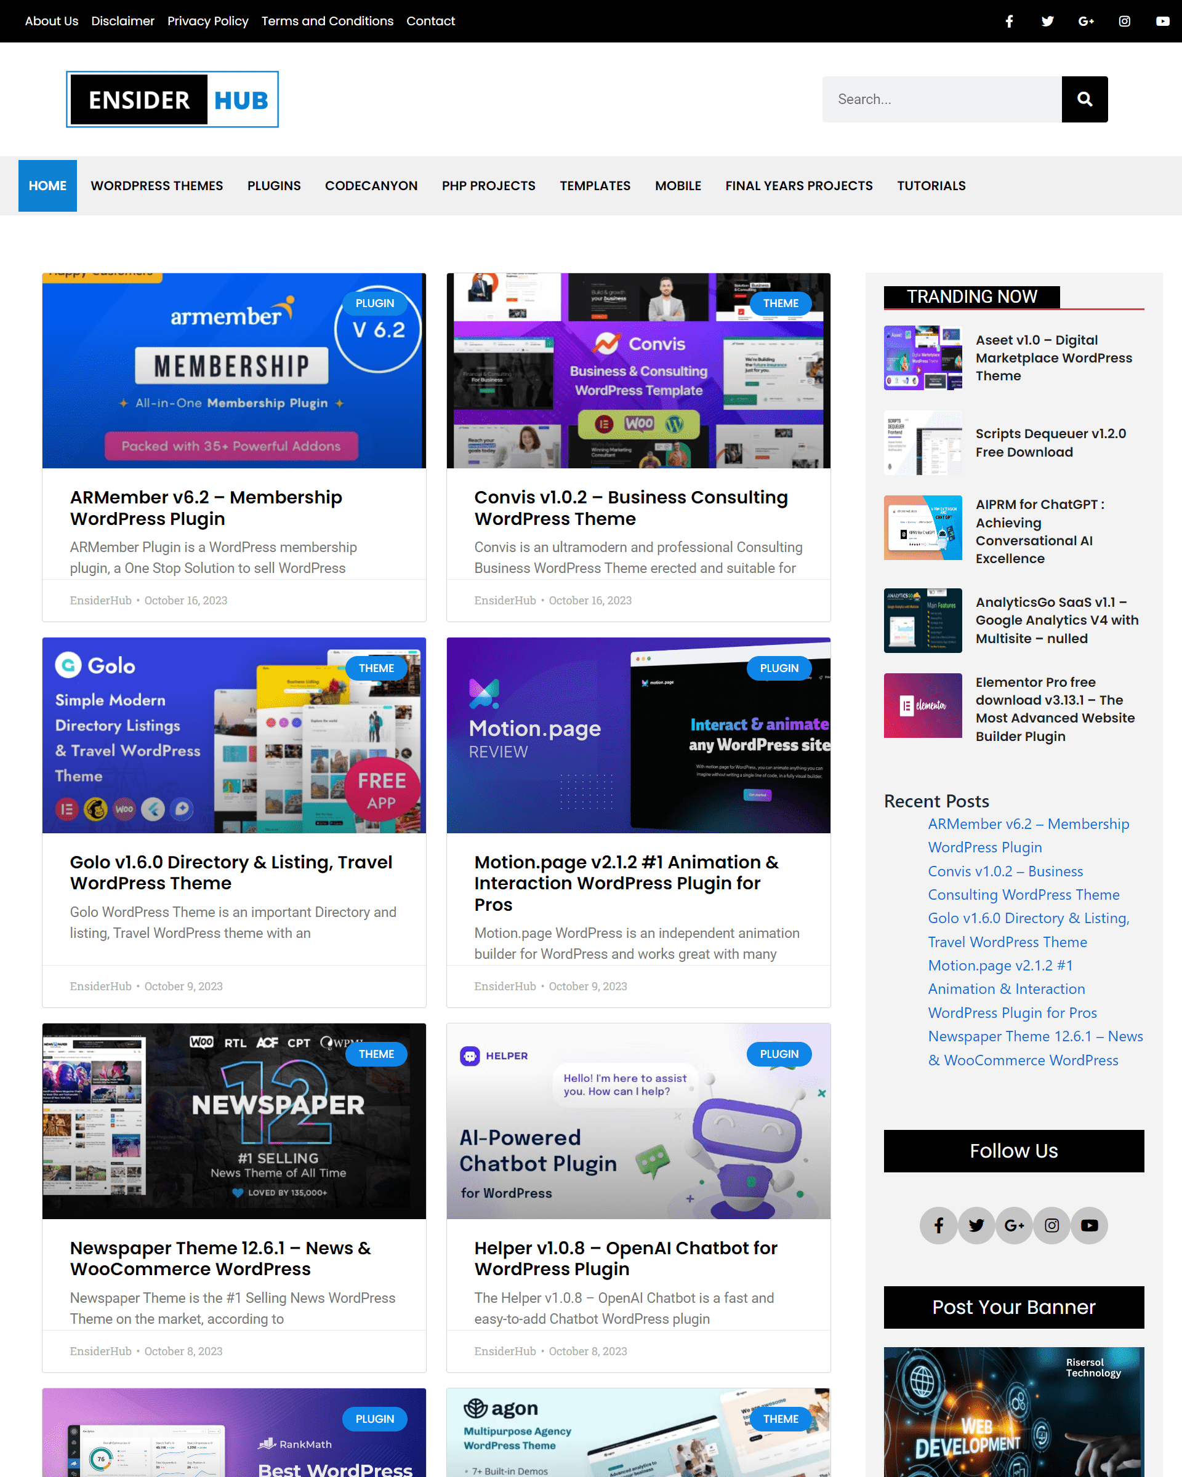
Task: Open CODECANYON menu item
Action: [x=371, y=186]
